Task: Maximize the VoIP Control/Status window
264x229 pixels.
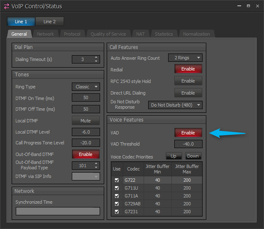Action: point(248,6)
